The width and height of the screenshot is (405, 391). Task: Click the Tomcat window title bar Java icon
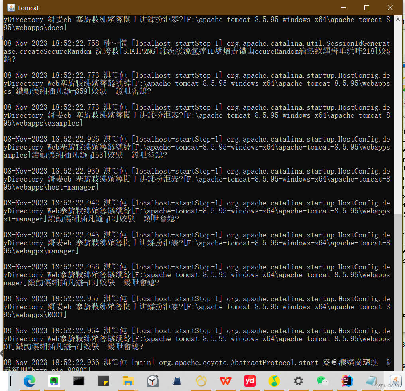coord(11,8)
